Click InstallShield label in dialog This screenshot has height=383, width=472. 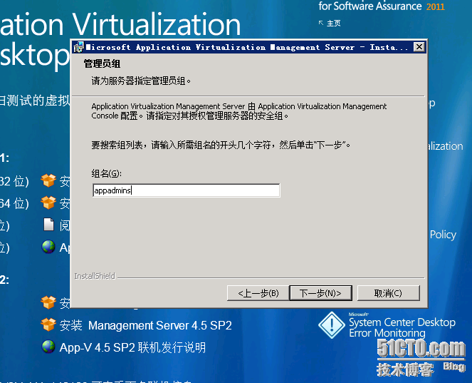tap(95, 276)
